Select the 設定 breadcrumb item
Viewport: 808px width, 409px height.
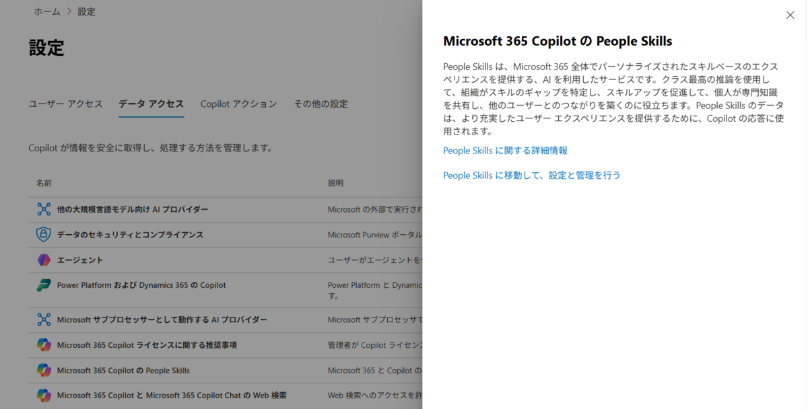point(86,11)
